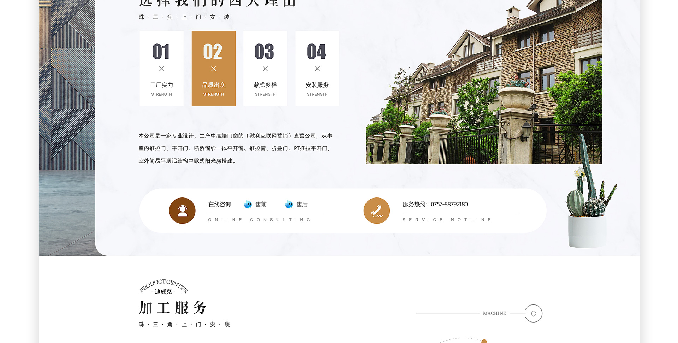678x343 pixels.
Task: Click the X icon in the highlighted 02 card
Action: [213, 69]
